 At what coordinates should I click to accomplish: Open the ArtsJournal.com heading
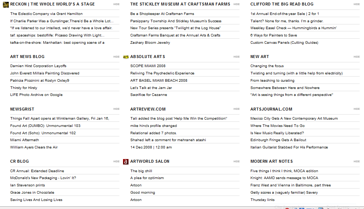(271, 109)
